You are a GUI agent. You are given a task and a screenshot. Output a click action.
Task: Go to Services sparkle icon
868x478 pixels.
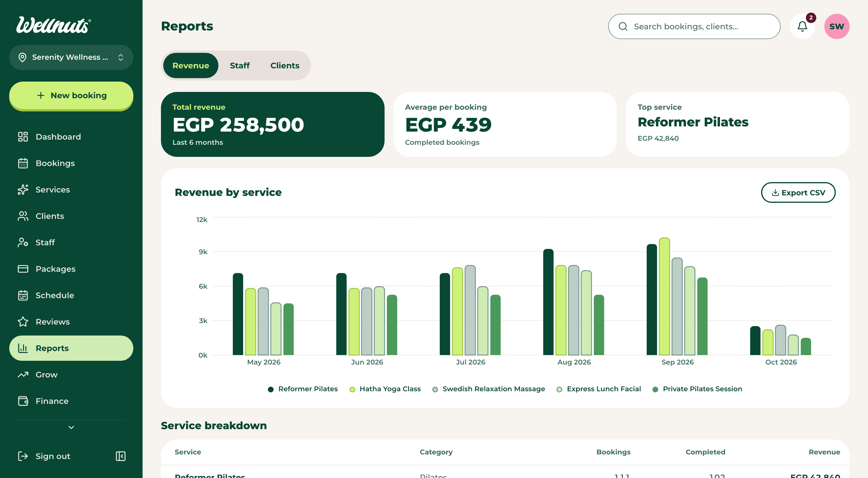(x=23, y=190)
